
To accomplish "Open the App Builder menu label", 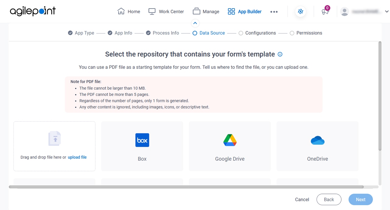I will (250, 12).
